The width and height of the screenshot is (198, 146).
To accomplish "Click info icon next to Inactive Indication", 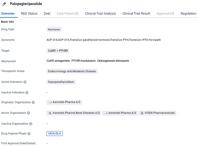I will tap(27, 93).
